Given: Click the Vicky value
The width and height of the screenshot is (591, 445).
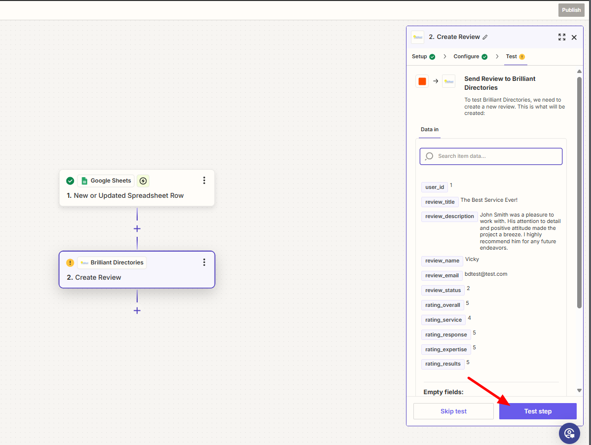Looking at the screenshot, I should click(472, 259).
